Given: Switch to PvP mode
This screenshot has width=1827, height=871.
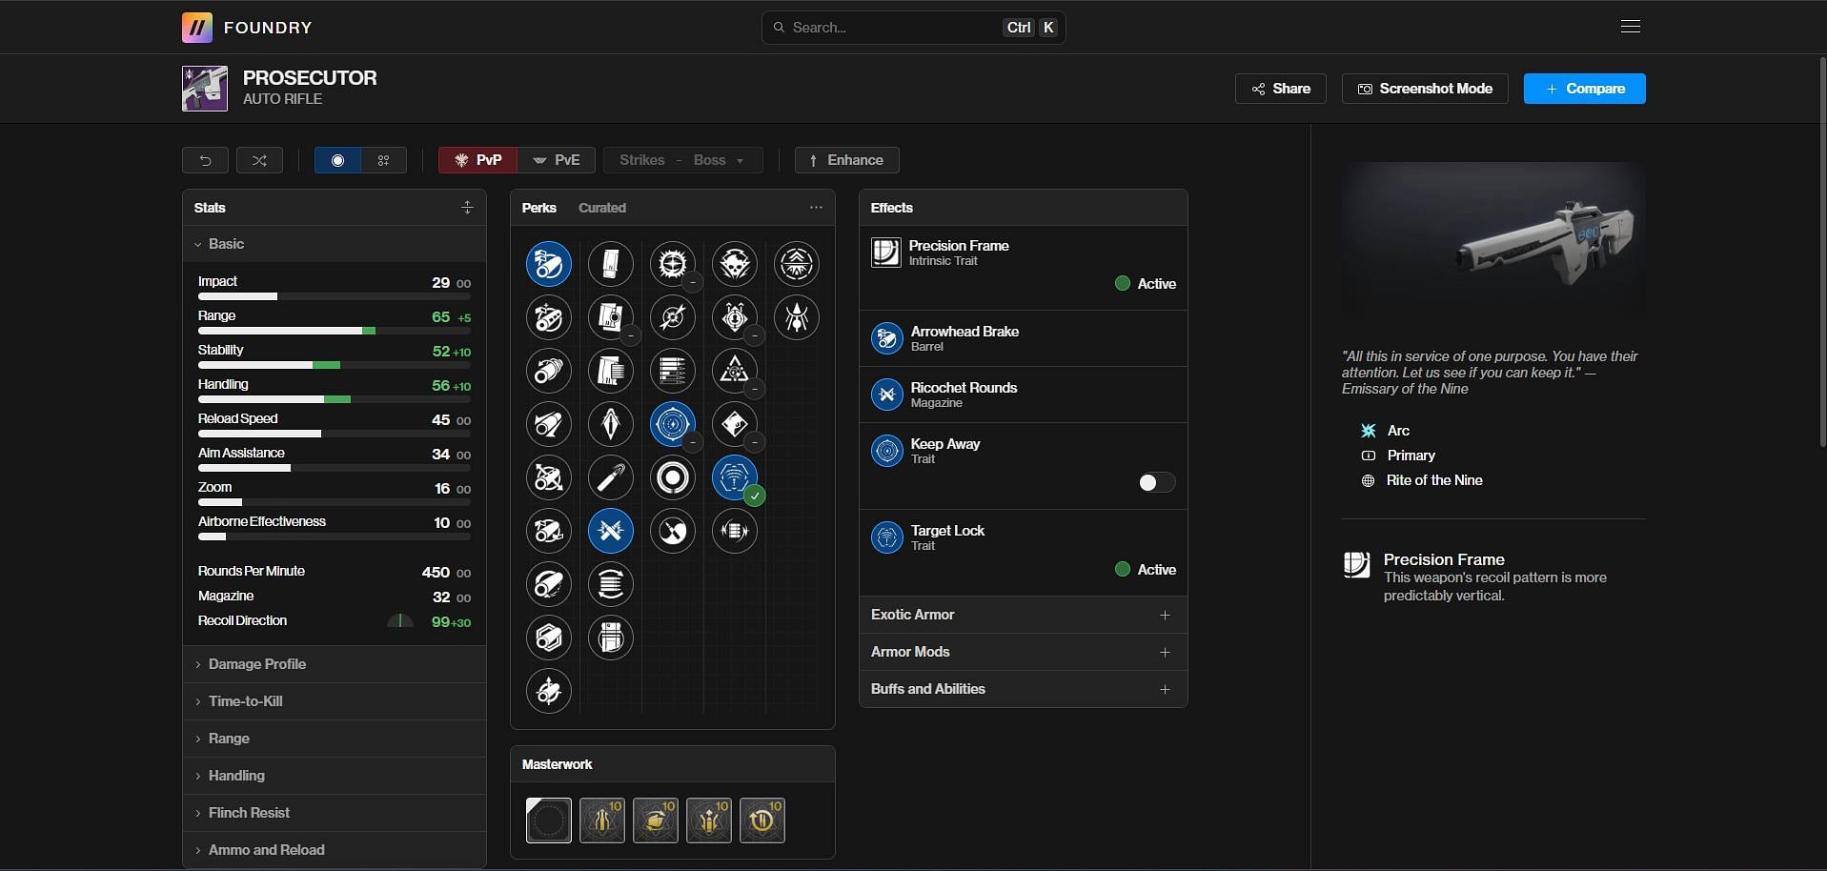Looking at the screenshot, I should coord(477,160).
